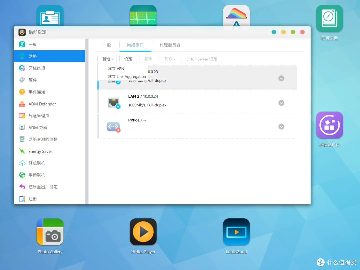
Task: Click the 偏好设定 gear icon in title bar
Action: [x=22, y=32]
